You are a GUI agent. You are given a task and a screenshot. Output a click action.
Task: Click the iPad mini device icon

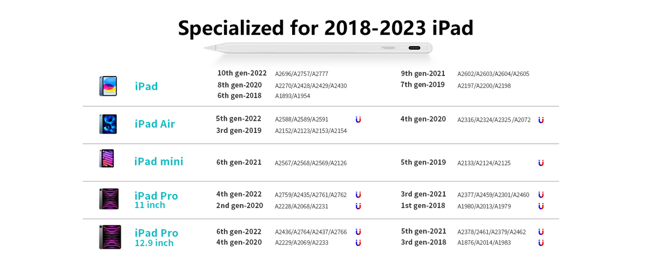(x=106, y=158)
